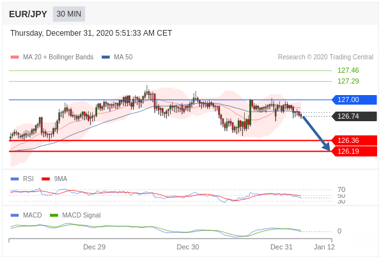381x259 pixels.
Task: Click the 127.29 green resistance value
Action: point(348,81)
